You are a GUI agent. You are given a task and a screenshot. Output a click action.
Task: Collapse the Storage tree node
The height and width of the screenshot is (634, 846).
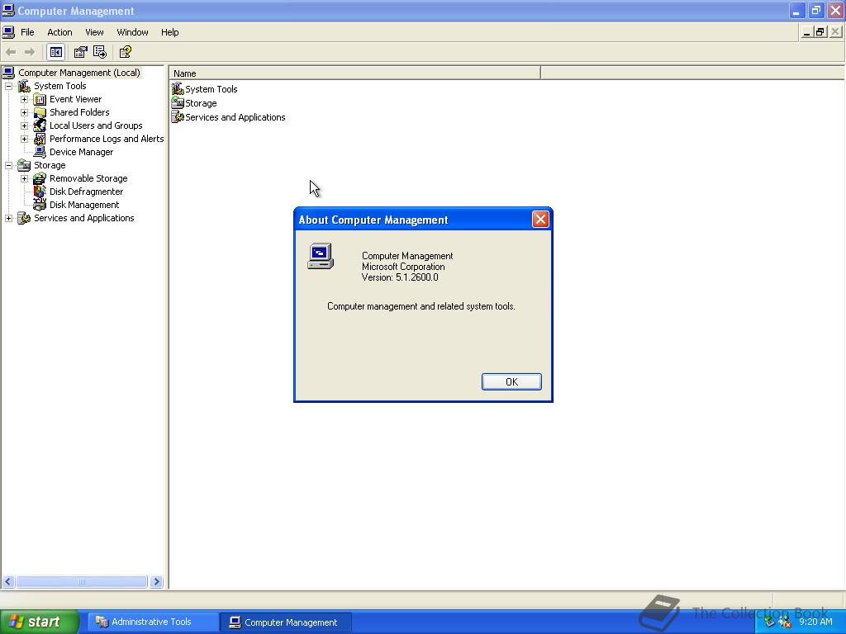pyautogui.click(x=8, y=165)
